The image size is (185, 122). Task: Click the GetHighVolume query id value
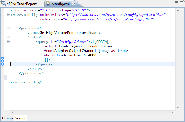(72, 42)
